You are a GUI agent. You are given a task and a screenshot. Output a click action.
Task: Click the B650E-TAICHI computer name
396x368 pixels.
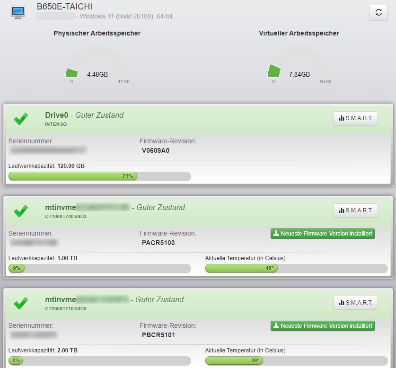click(64, 7)
